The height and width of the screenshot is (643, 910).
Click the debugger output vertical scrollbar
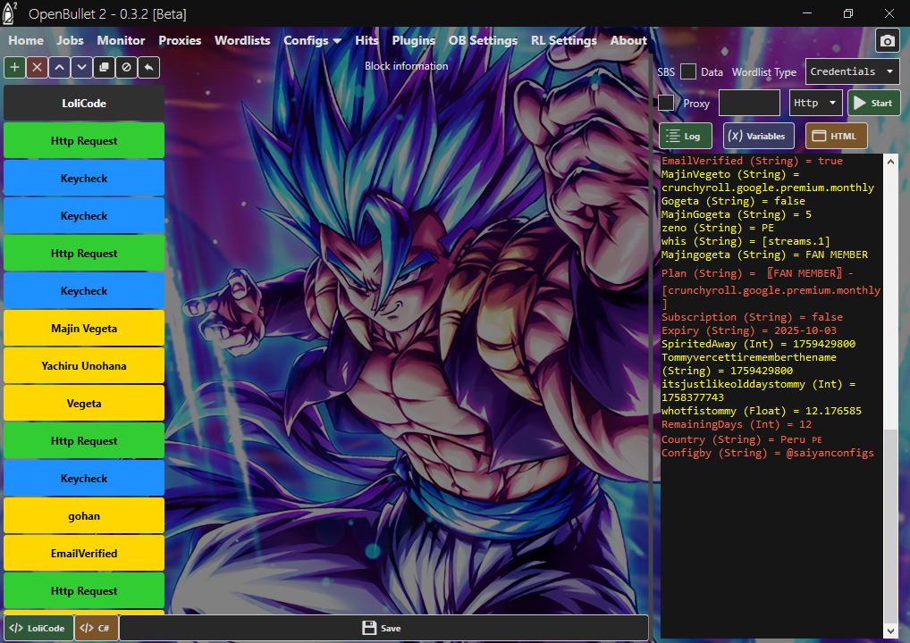click(890, 527)
